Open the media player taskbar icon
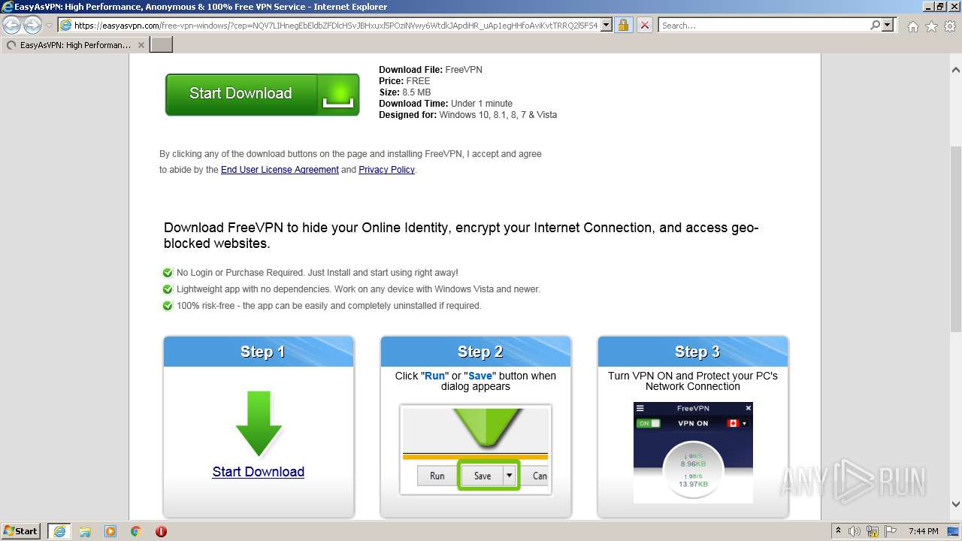This screenshot has width=962, height=541. (x=110, y=531)
